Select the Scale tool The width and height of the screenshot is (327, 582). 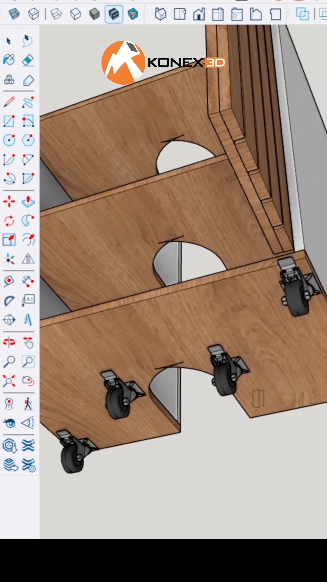9,240
